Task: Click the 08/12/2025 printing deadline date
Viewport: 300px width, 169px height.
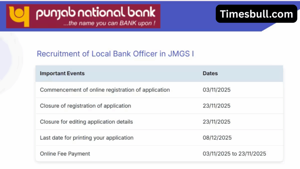Action: 217,138
